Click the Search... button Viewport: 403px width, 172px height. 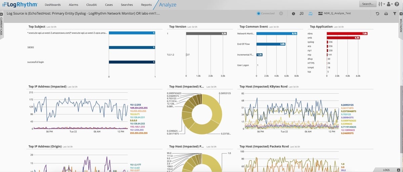(368, 4)
